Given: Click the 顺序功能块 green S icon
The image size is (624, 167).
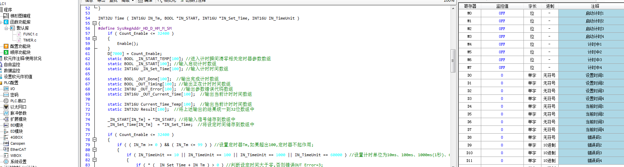Looking at the screenshot, I should 6,52.
